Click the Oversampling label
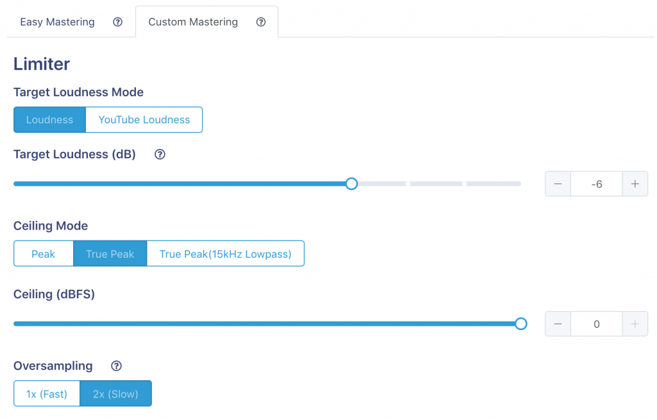This screenshot has height=420, width=657. point(53,366)
